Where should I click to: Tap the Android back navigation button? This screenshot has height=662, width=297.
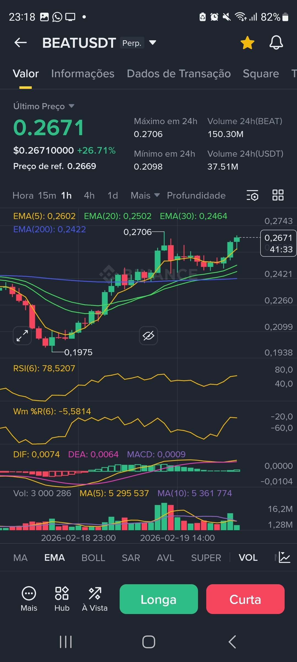[x=232, y=642]
